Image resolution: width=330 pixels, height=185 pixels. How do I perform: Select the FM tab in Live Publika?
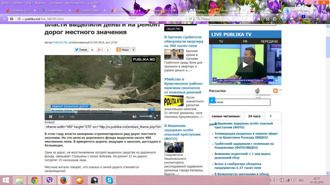click(245, 41)
